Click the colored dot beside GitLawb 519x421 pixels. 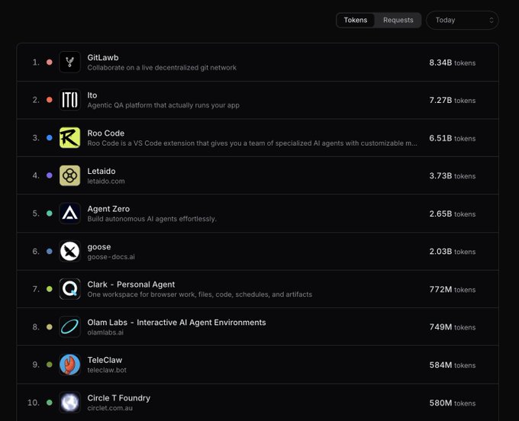point(50,63)
